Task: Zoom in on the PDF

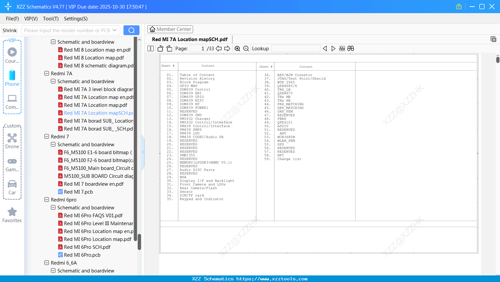Action: 237,49
